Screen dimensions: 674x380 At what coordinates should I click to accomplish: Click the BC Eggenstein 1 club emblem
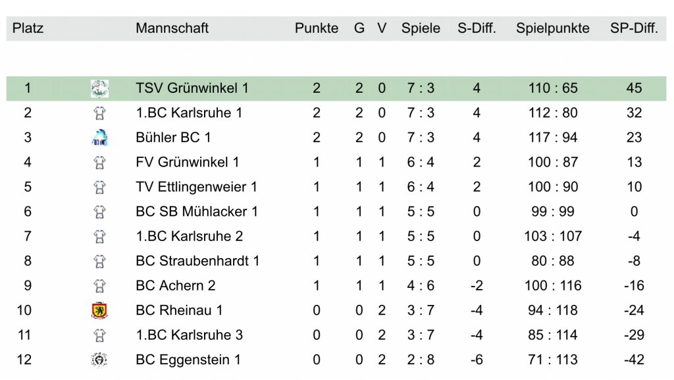99,360
